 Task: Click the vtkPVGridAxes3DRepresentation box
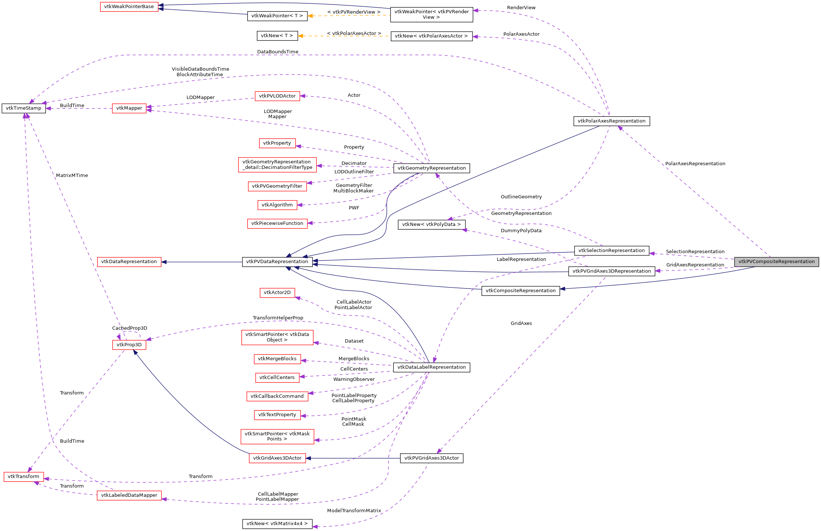(x=612, y=271)
